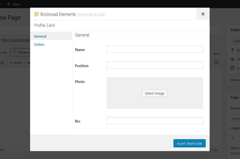Close the Shortcode Builder dialog
This screenshot has height=159, width=240.
(x=203, y=14)
